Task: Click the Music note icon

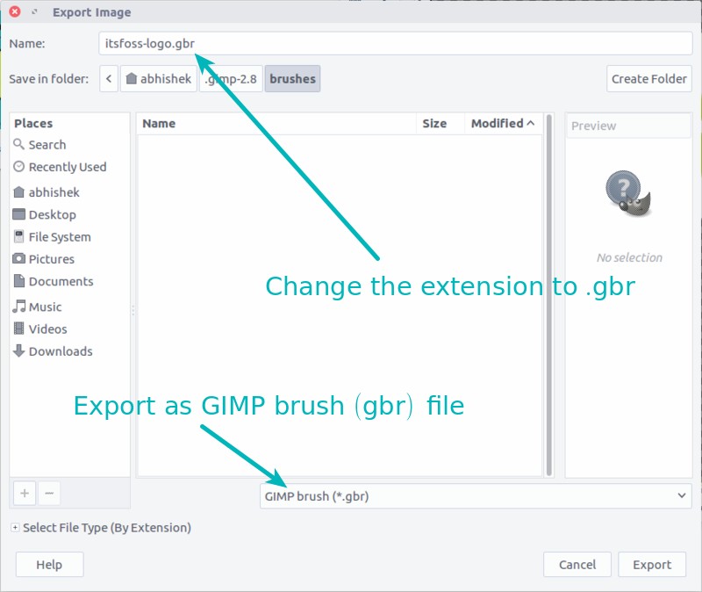Action: 18,307
